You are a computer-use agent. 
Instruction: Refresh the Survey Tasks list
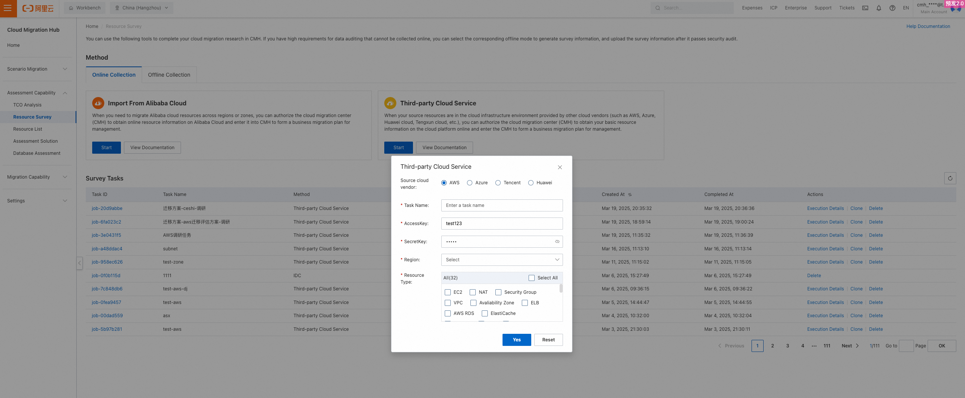pyautogui.click(x=950, y=178)
